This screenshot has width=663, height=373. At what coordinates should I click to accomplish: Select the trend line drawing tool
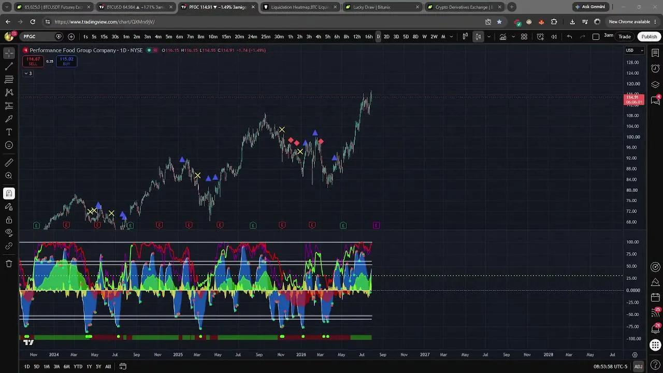pyautogui.click(x=9, y=66)
